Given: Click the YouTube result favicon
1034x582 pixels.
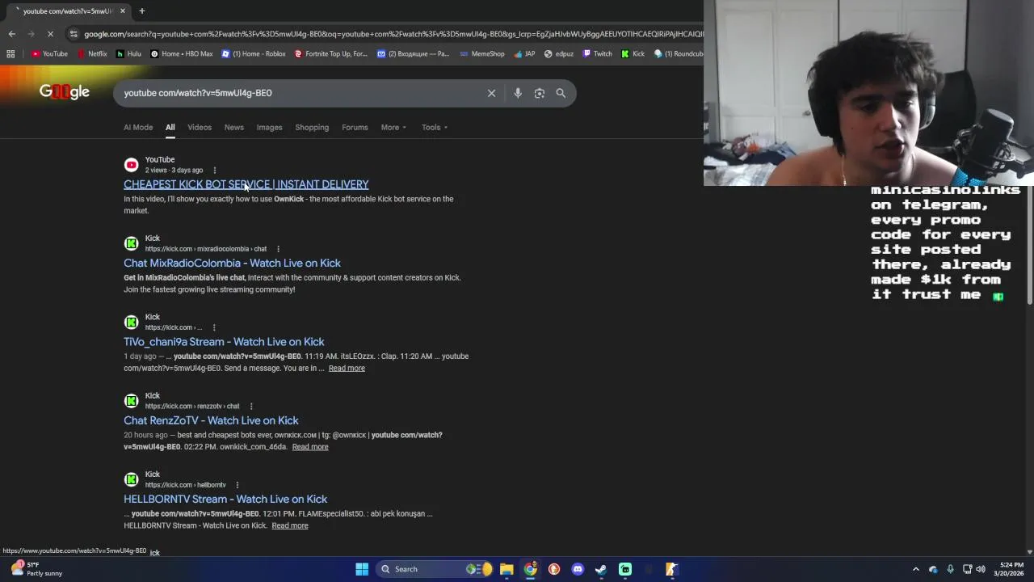Looking at the screenshot, I should tap(131, 165).
